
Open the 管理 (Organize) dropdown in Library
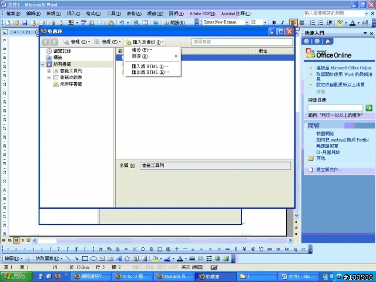(x=76, y=42)
